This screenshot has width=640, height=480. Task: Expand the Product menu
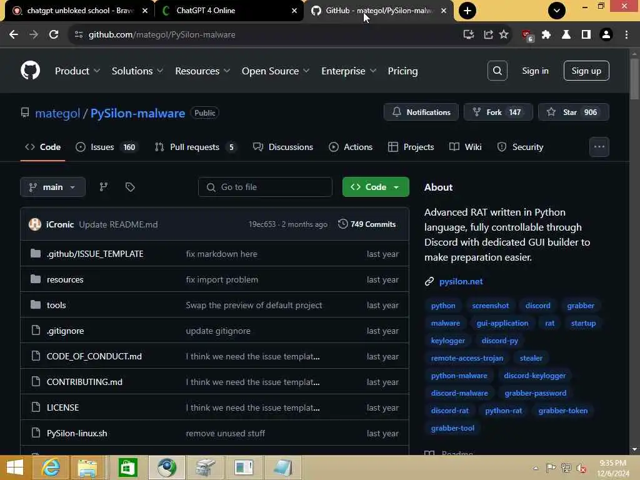[x=77, y=71]
